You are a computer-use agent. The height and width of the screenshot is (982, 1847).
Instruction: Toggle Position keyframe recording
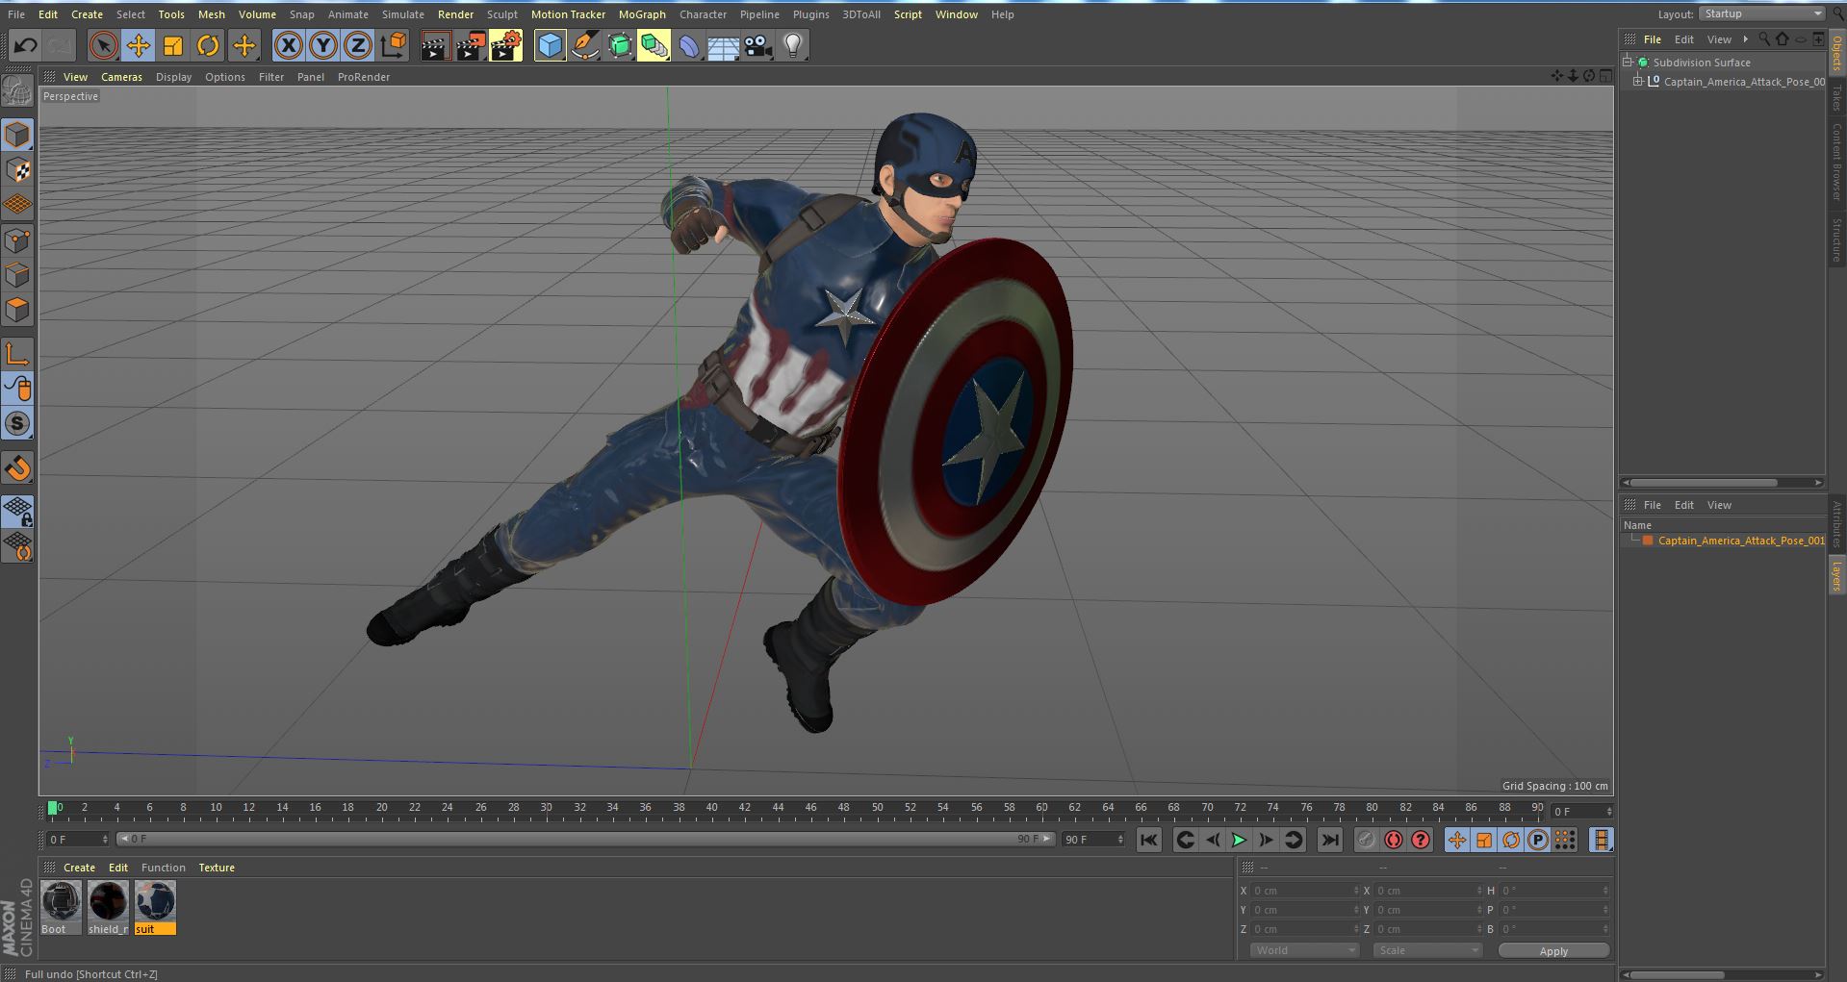point(1457,840)
